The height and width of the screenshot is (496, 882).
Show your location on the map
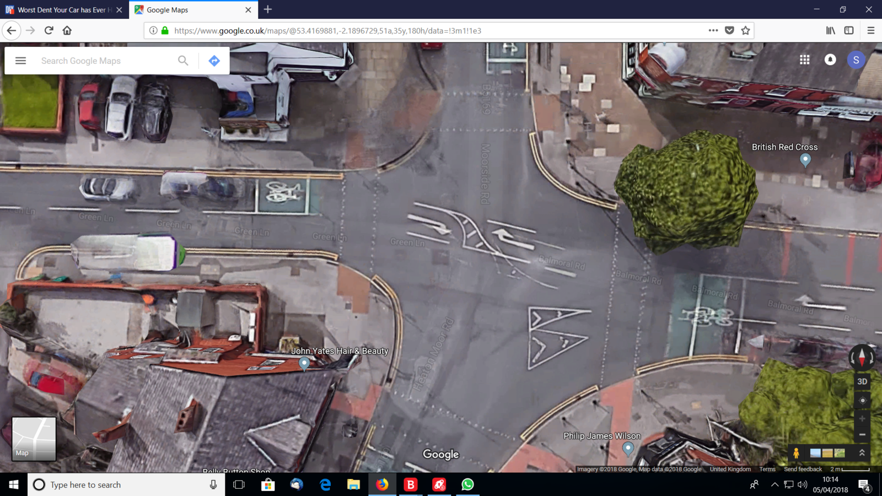point(862,401)
